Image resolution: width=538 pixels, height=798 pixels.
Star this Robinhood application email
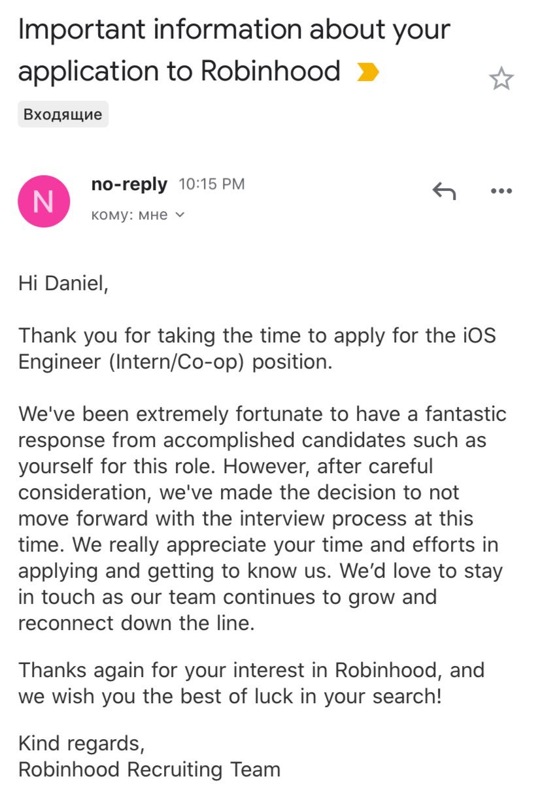pos(501,79)
